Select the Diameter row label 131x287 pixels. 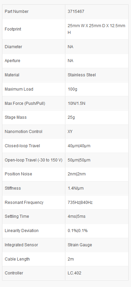tap(13, 47)
